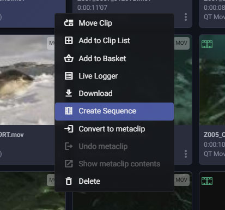Click the Download arrow icon
The height and width of the screenshot is (210, 225).
(x=69, y=93)
